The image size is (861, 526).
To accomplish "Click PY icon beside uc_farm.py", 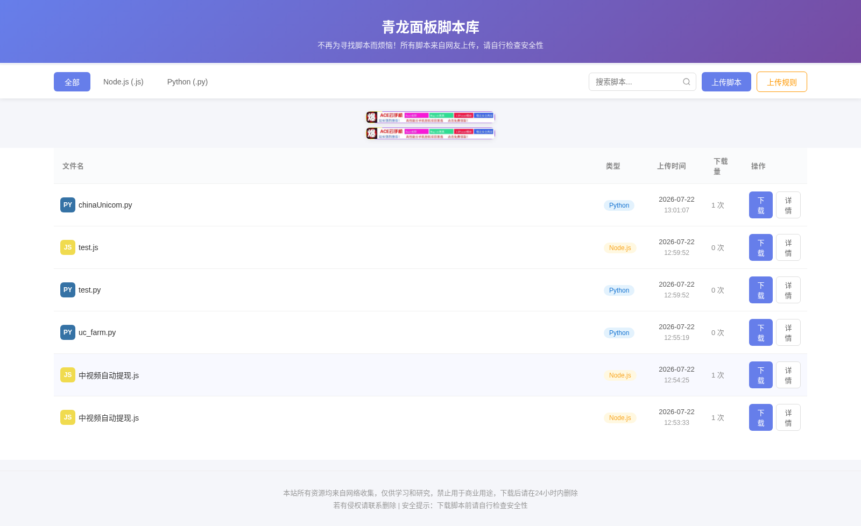I will tap(68, 332).
